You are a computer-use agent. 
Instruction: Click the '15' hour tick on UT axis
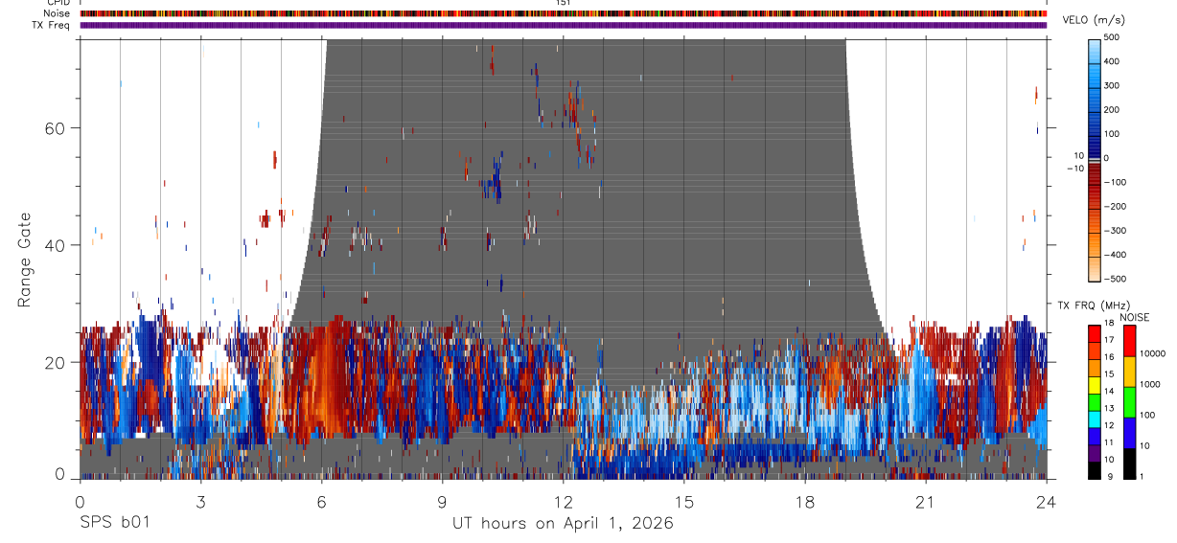684,501
